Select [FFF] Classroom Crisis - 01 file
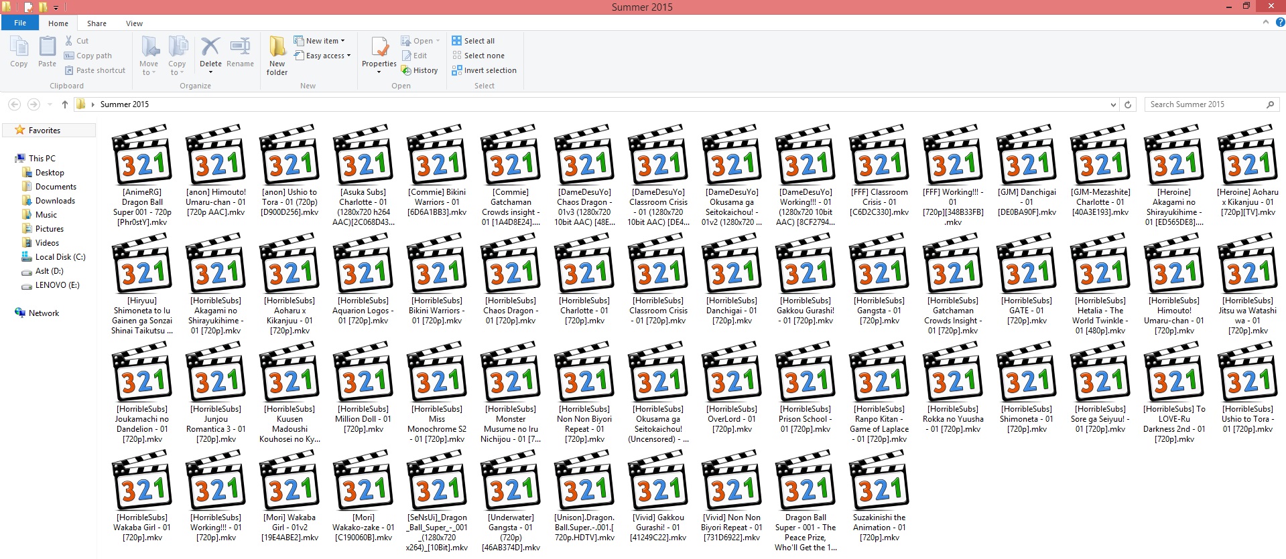This screenshot has width=1286, height=559. click(879, 171)
